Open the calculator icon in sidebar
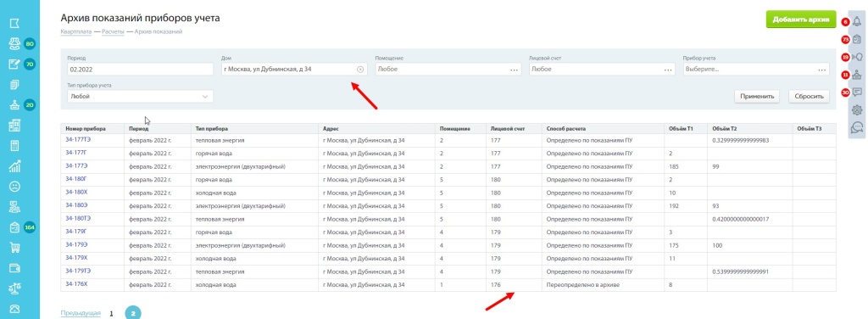 (x=15, y=146)
